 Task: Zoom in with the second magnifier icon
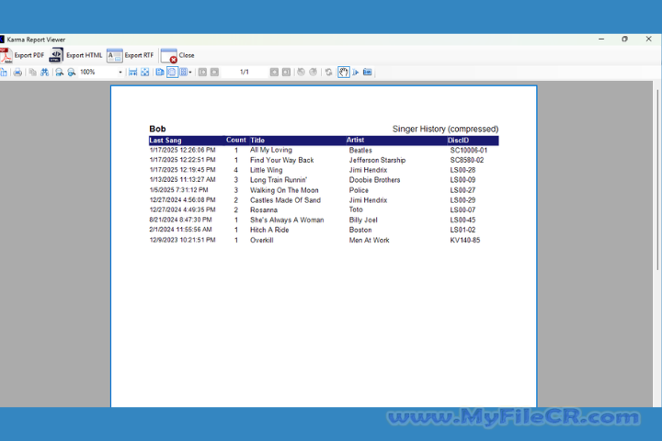click(72, 73)
